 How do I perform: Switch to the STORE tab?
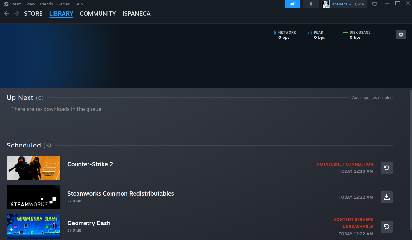tap(33, 14)
